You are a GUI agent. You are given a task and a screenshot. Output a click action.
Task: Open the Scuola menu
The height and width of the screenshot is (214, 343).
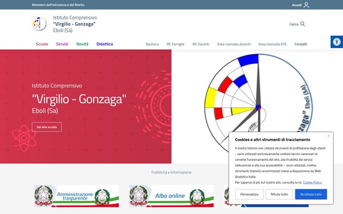coord(42,44)
